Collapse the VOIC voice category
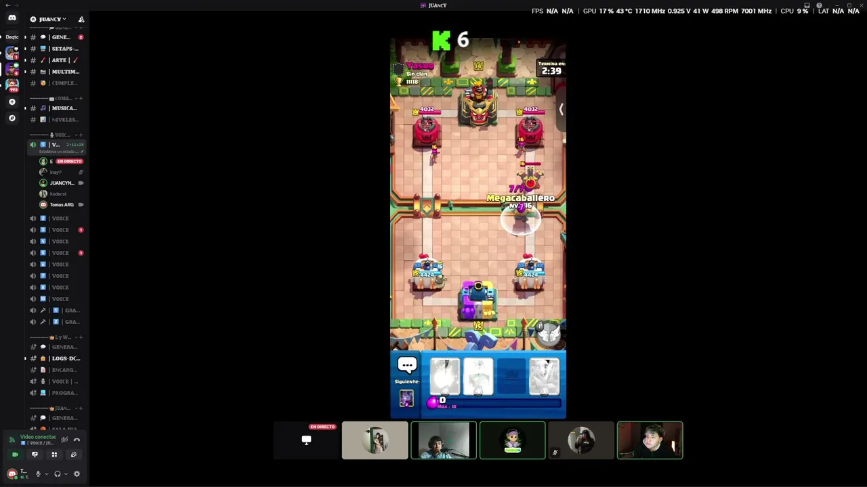The width and height of the screenshot is (867, 487). point(53,135)
